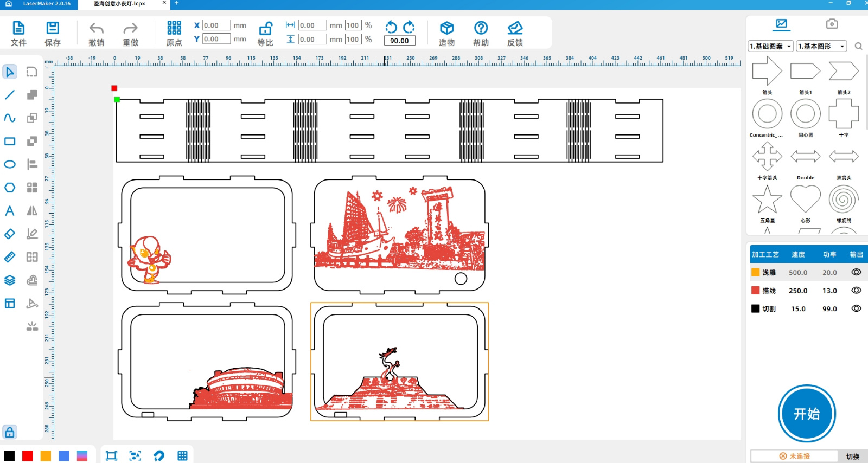Select the 澄海创意小夜灯.lcpx document tab
868x463 pixels.
tap(120, 4)
